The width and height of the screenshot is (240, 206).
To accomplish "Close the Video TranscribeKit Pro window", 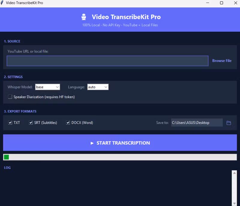I will point(235,3).
